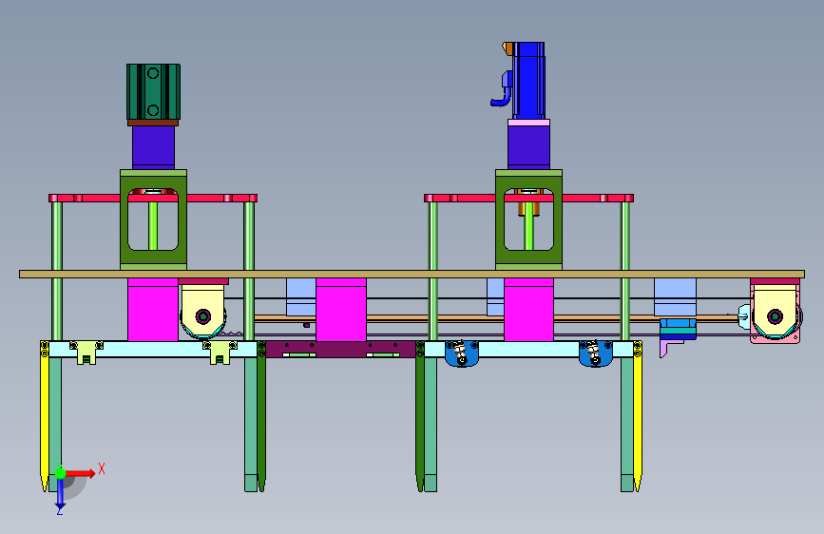Pick the purple coupling block below the blue servo
This screenshot has width=824, height=534.
pyautogui.click(x=528, y=147)
